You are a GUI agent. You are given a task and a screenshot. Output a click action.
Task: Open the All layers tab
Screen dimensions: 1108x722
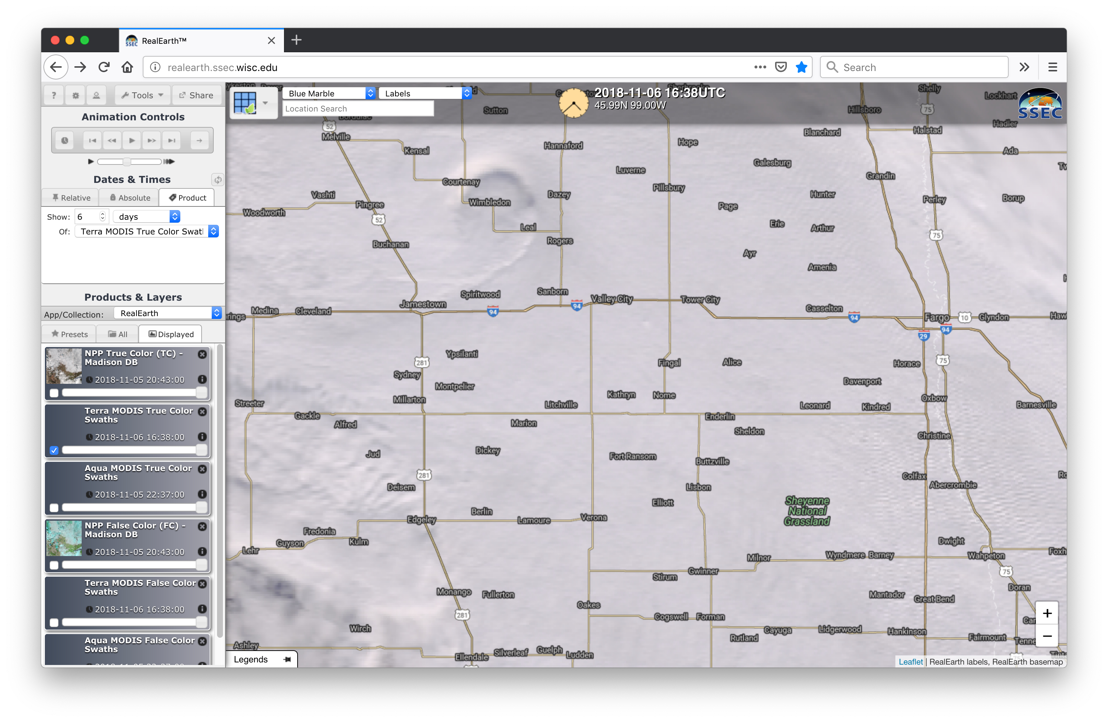[x=118, y=334]
